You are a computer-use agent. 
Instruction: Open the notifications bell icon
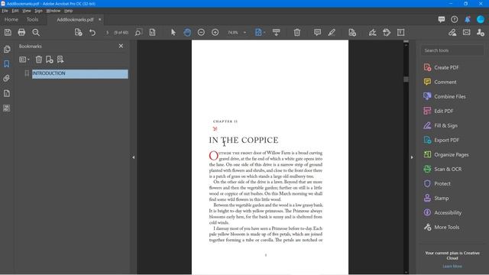[x=467, y=19]
